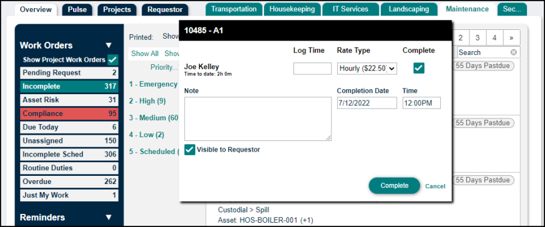Click the Show All link
Screen dimensions: 545x227
point(145,54)
